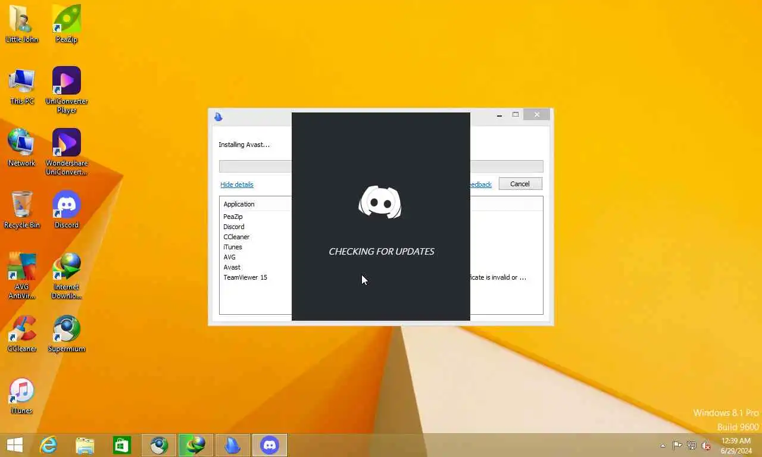Select the CCleaner desktop shortcut
The height and width of the screenshot is (457, 762).
click(x=21, y=333)
